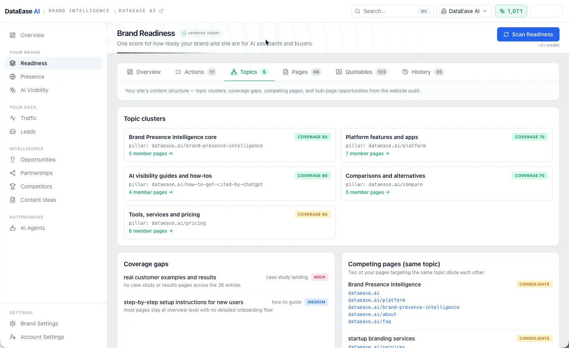569x348 pixels.
Task: Open 5 member pages for Brand Presence Intelligence core
Action: click(x=151, y=154)
